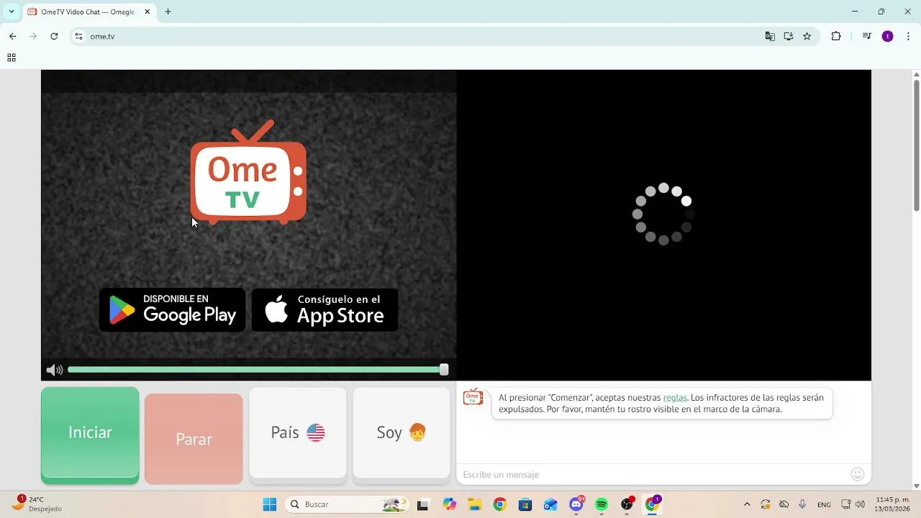
Task: Click the OmeTV logo in the video panel
Action: pos(248,173)
